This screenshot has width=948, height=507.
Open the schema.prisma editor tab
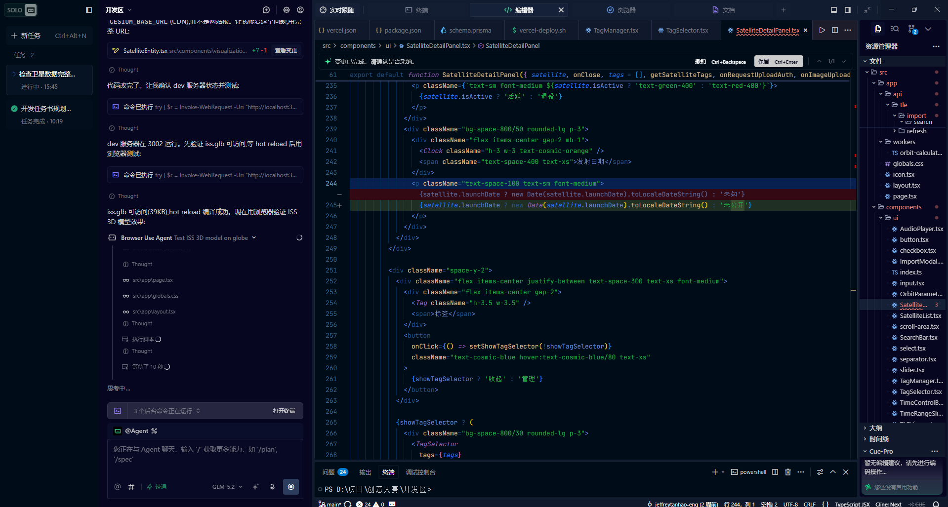click(x=466, y=30)
